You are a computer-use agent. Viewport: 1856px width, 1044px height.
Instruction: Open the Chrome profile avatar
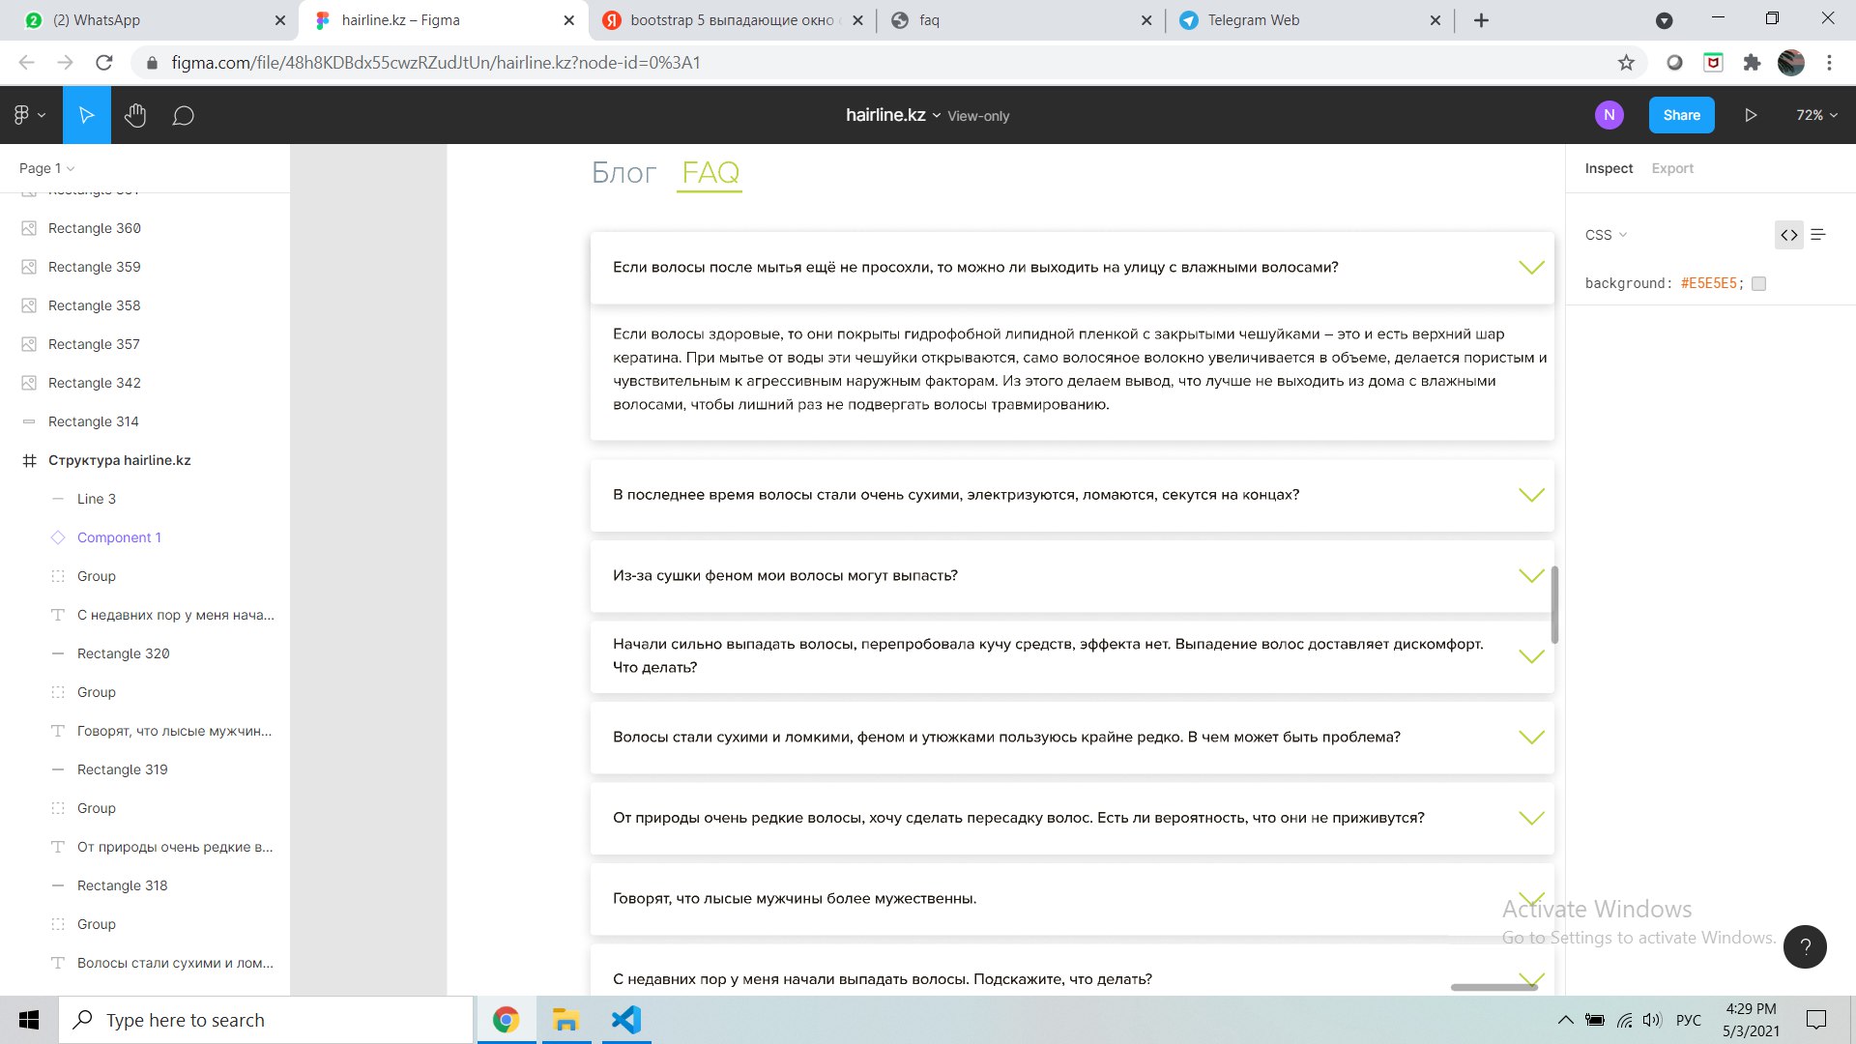click(x=1791, y=63)
